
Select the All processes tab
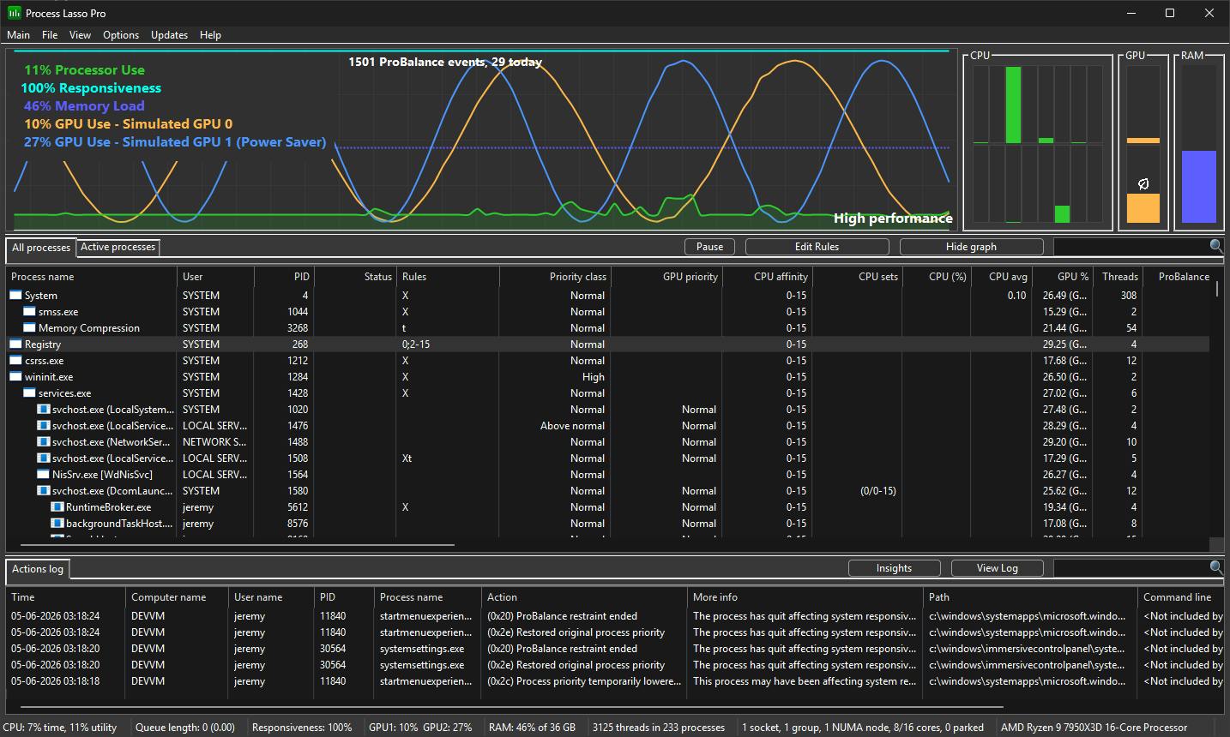coord(41,248)
